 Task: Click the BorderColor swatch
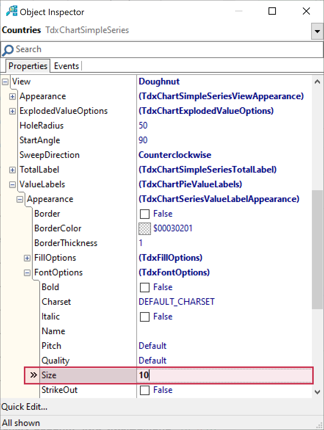[145, 229]
